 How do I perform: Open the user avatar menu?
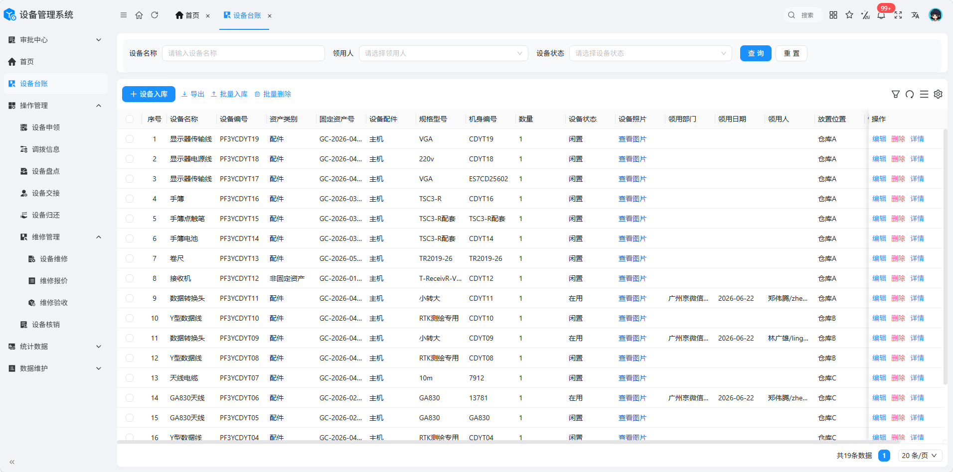click(x=936, y=15)
